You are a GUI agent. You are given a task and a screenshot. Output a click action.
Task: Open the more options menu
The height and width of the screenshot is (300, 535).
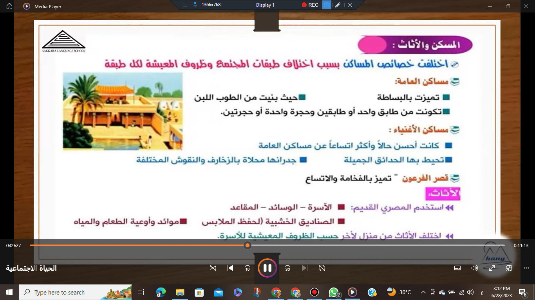click(x=526, y=268)
